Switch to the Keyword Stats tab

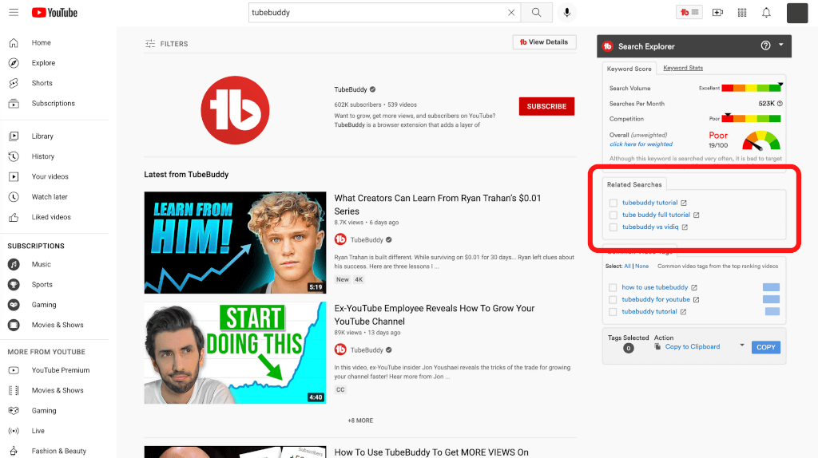coord(683,68)
